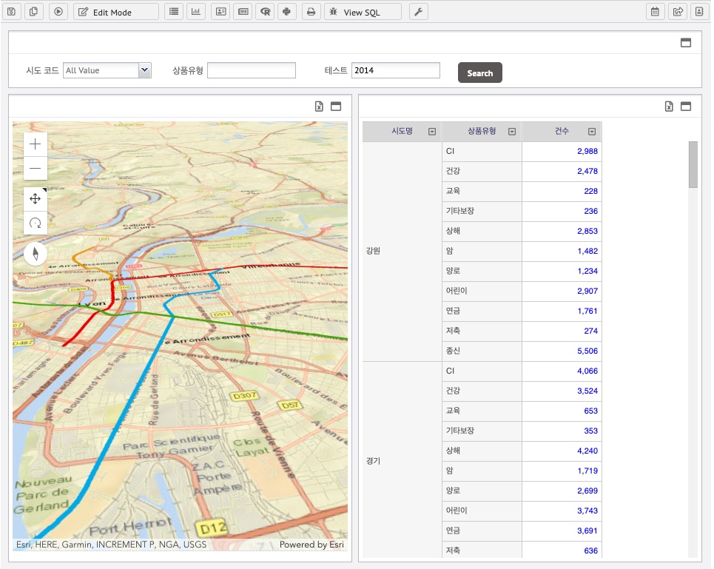Export the table panel to Excel
Viewport: 714px width, 569px height.
point(669,106)
